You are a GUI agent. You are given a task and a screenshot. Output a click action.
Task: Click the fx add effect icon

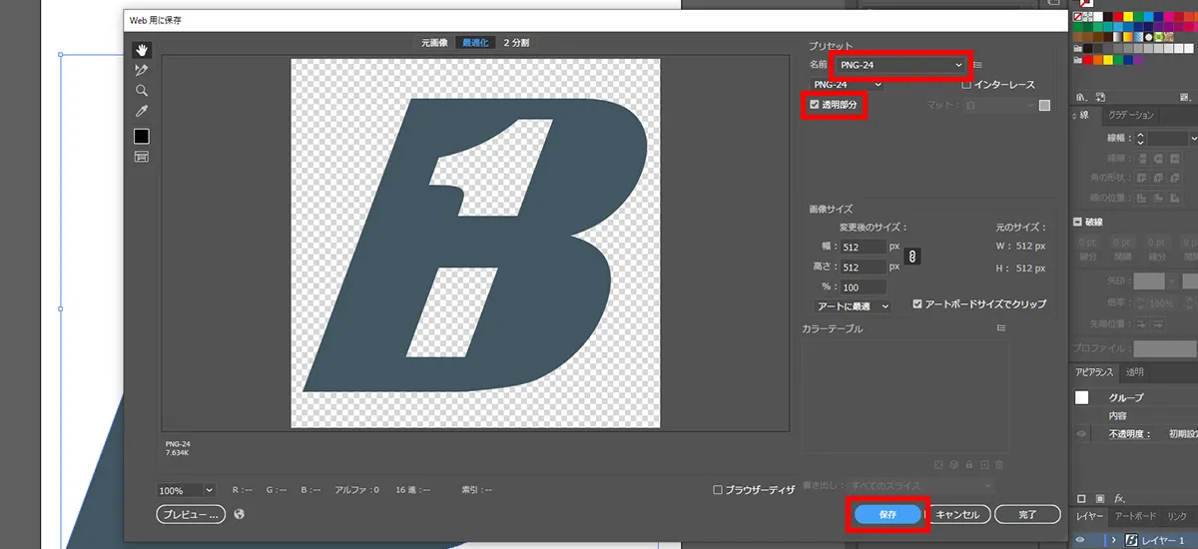[1120, 497]
